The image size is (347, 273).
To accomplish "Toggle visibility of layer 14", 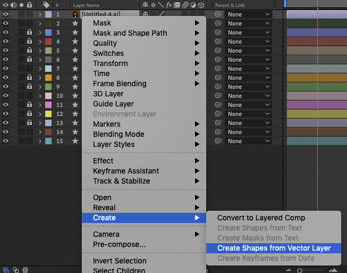I will pos(5,132).
